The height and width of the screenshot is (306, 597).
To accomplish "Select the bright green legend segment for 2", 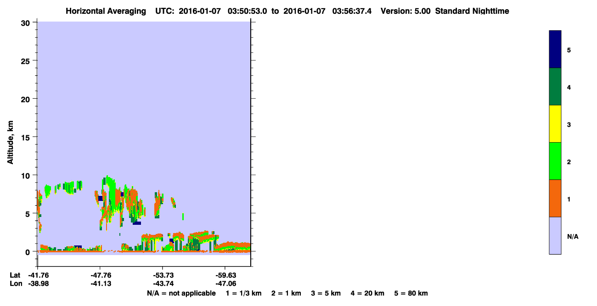I will (555, 161).
